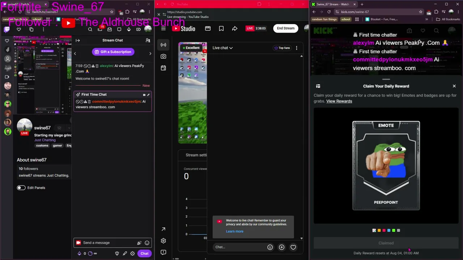Show next chat banner with right arrow
463x260 pixels.
150,54
